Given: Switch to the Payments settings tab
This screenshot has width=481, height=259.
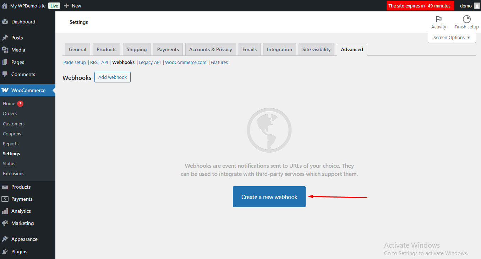Looking at the screenshot, I should pyautogui.click(x=168, y=49).
